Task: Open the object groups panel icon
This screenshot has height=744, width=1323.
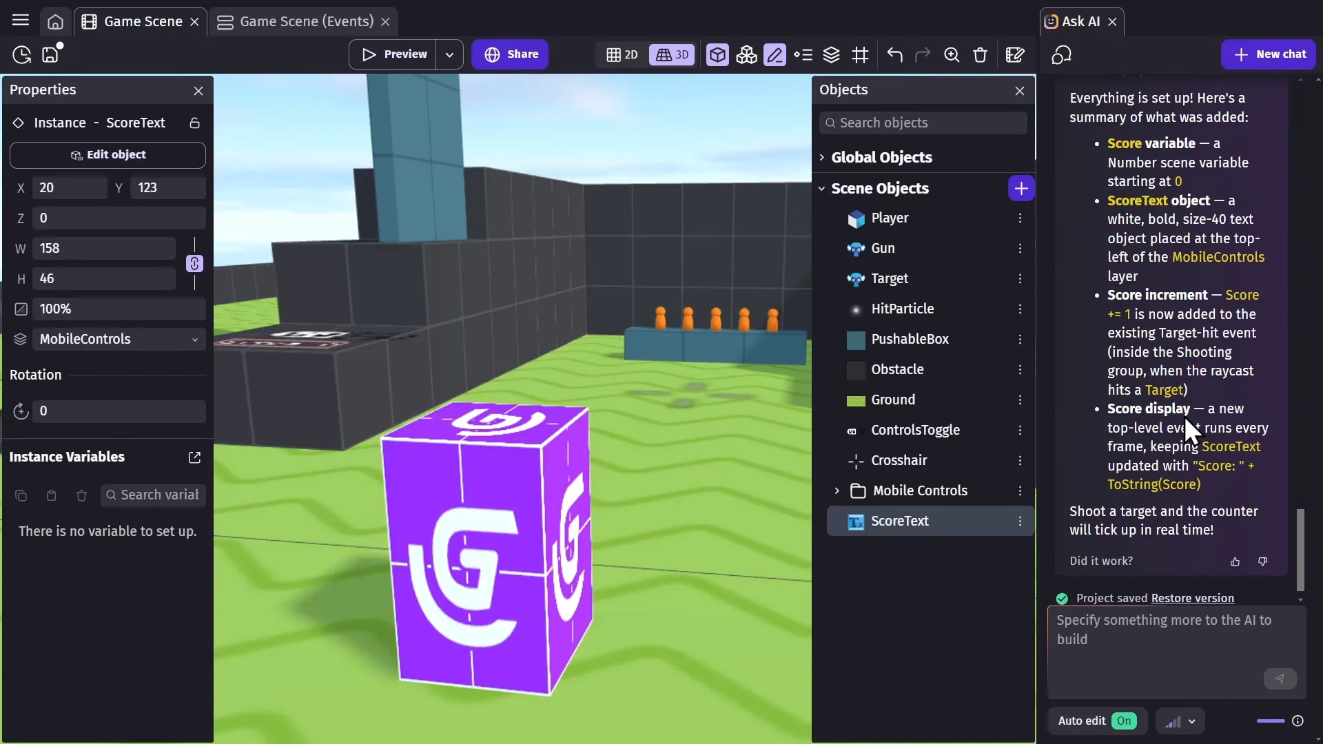Action: [746, 54]
